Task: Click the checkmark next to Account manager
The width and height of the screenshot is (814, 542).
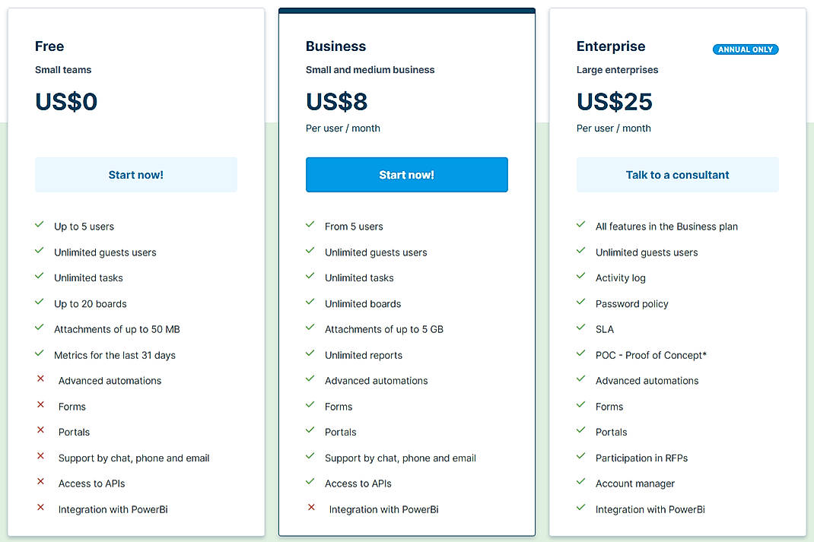Action: point(581,483)
